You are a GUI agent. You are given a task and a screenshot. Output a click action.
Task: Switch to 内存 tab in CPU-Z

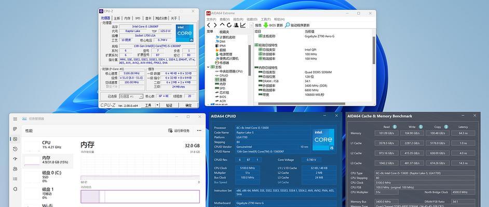tap(128, 18)
